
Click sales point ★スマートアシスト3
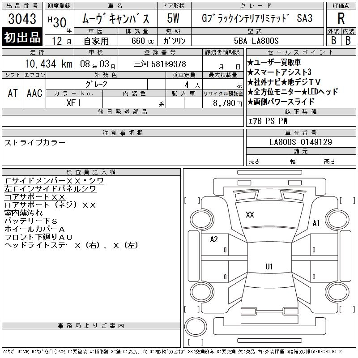click(x=279, y=72)
